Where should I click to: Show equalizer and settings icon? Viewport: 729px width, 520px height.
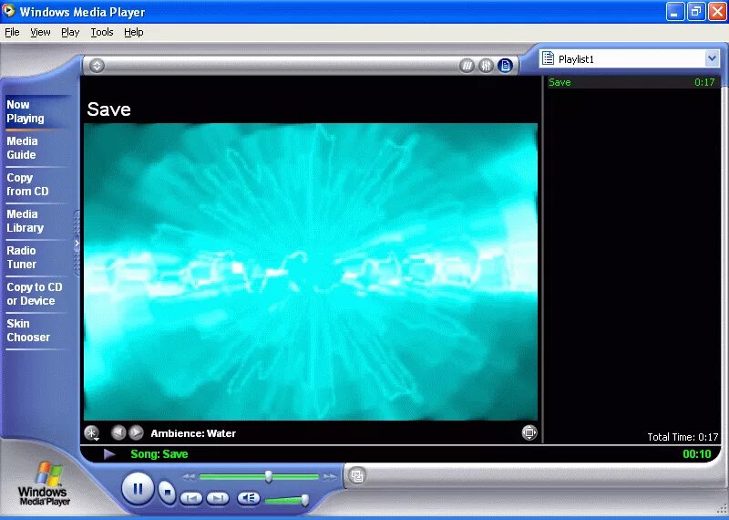coord(486,66)
